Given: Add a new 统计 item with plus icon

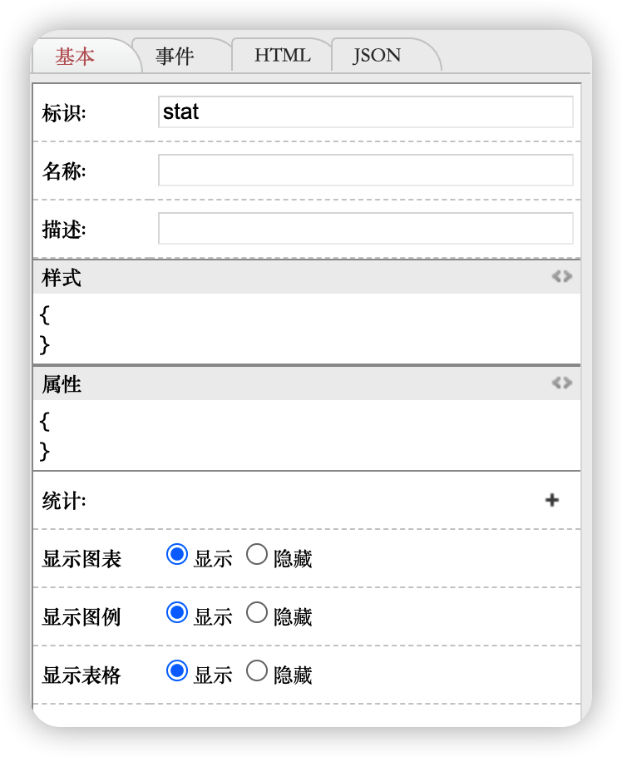Looking at the screenshot, I should pos(552,500).
